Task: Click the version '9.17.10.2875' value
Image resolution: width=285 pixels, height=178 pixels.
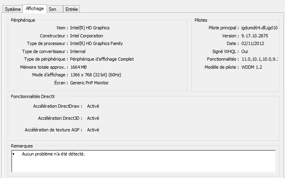Action: (254, 36)
